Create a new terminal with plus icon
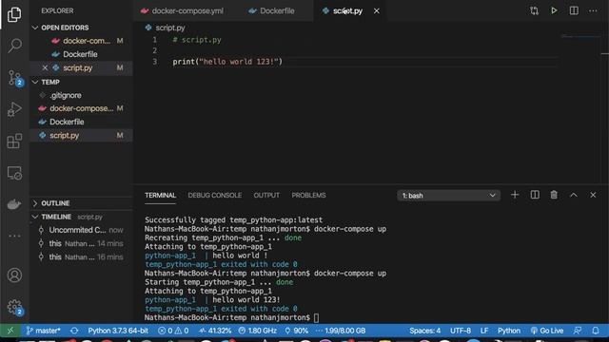The height and width of the screenshot is (342, 609). point(515,195)
